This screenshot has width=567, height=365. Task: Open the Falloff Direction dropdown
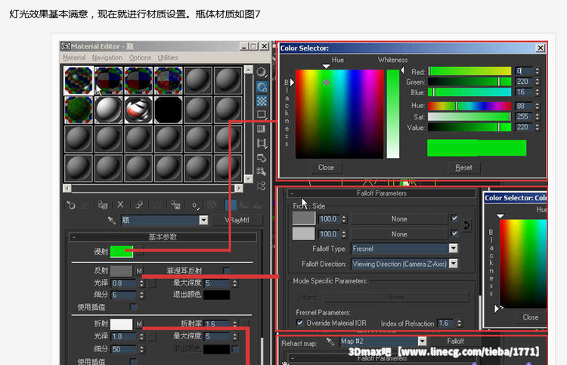point(453,264)
